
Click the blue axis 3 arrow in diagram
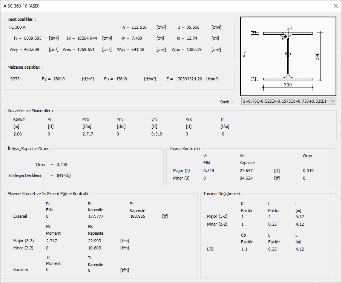point(245,55)
